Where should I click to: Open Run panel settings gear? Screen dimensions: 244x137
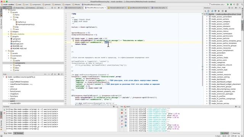(x=236, y=107)
